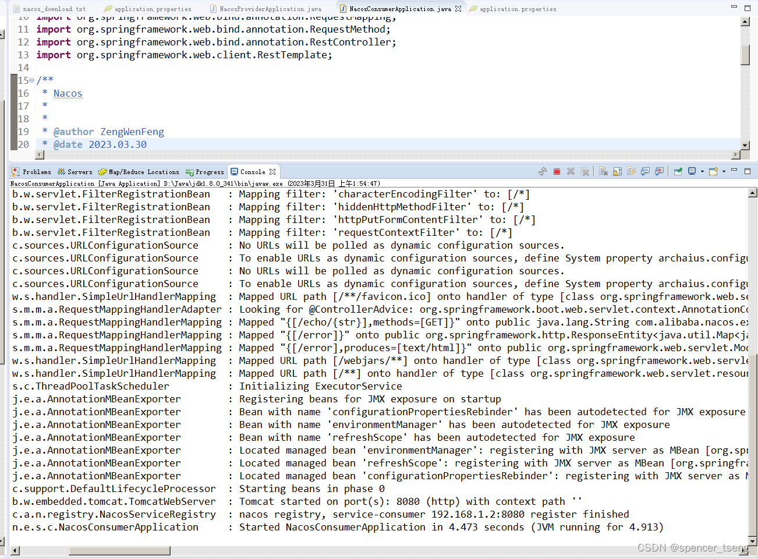
Task: Open a new Console view
Action: click(x=713, y=171)
